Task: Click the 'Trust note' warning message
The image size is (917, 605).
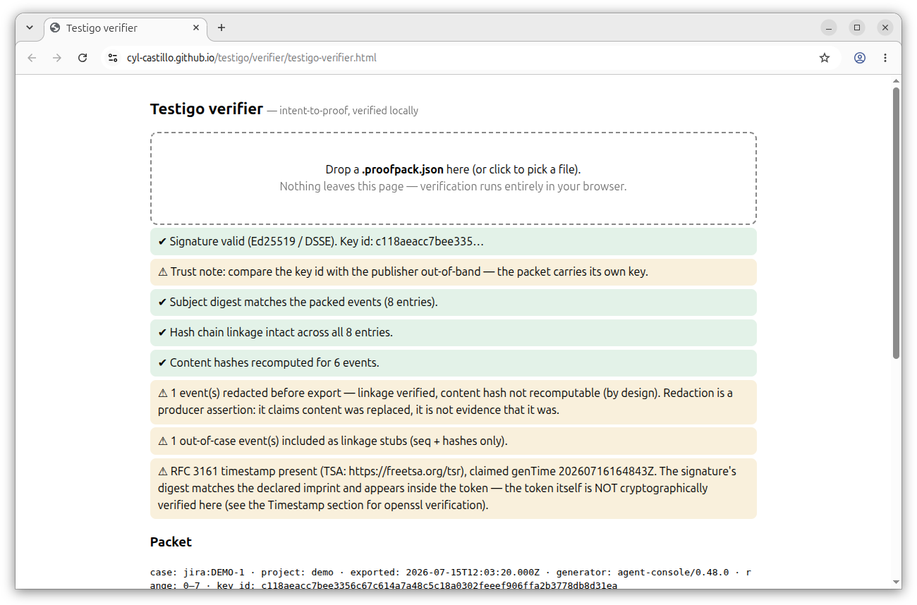Action: pyautogui.click(x=453, y=271)
